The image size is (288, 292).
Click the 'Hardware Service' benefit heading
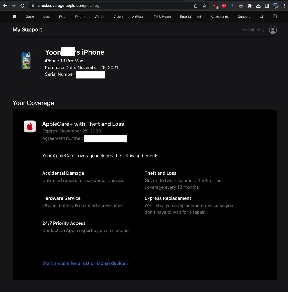click(x=61, y=198)
